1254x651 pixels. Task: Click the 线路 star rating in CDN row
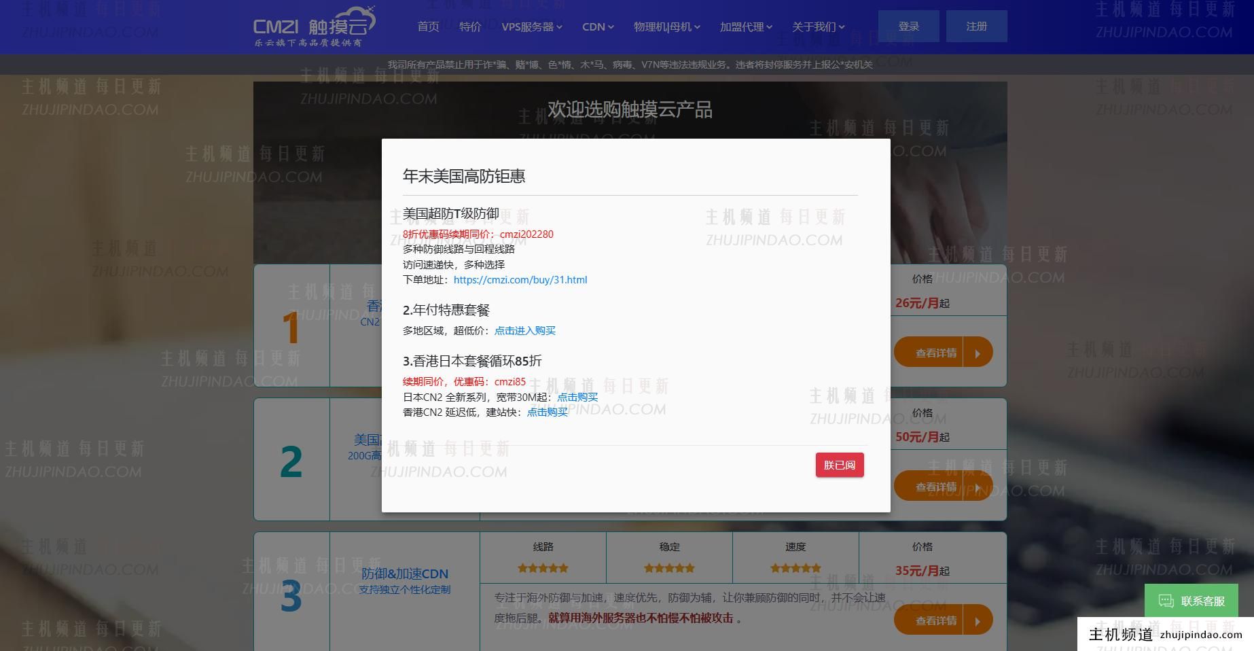click(543, 568)
